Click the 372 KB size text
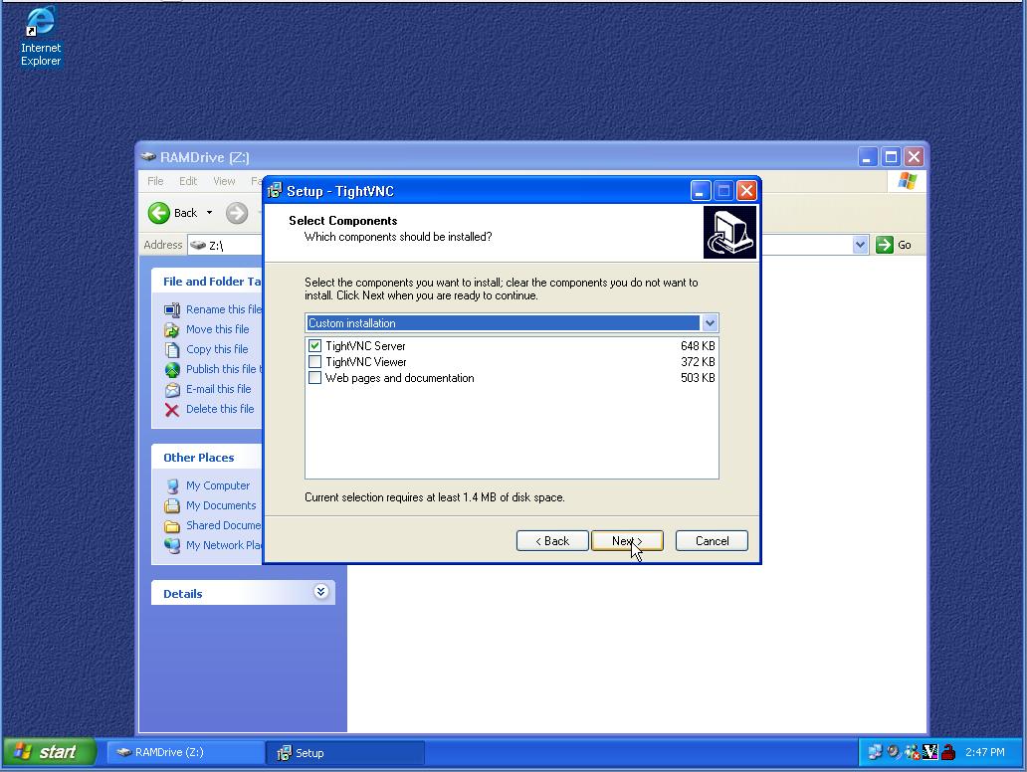The width and height of the screenshot is (1027, 772). coord(698,361)
